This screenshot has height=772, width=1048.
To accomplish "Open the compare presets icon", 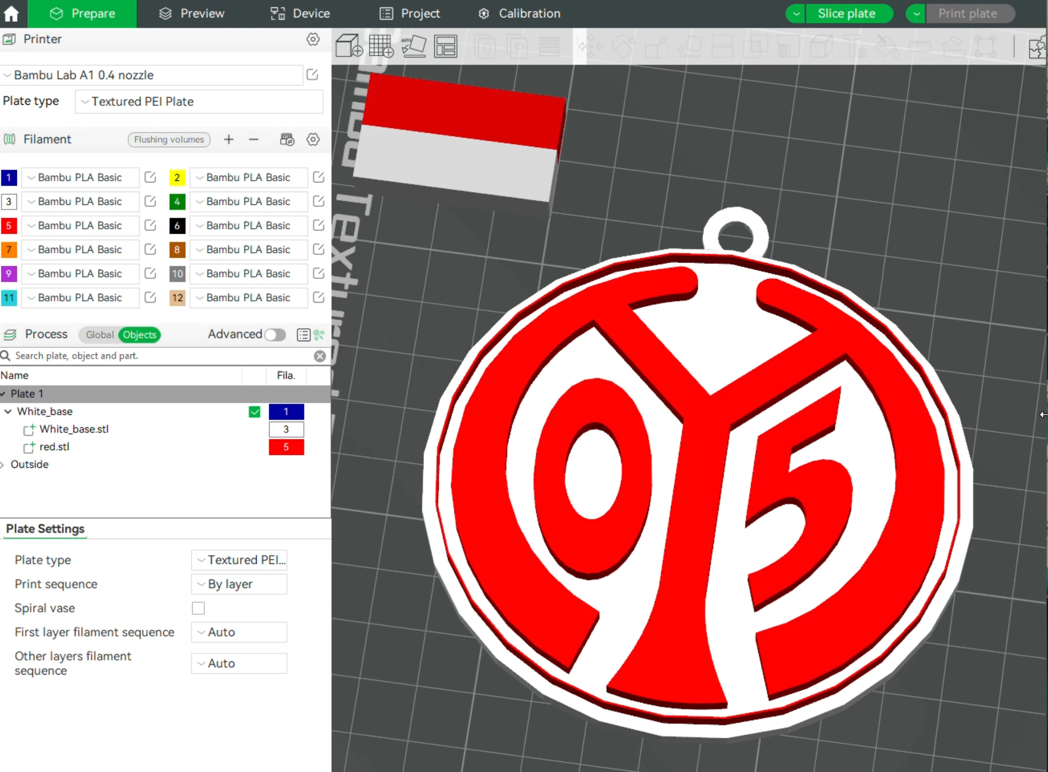I will (x=319, y=335).
